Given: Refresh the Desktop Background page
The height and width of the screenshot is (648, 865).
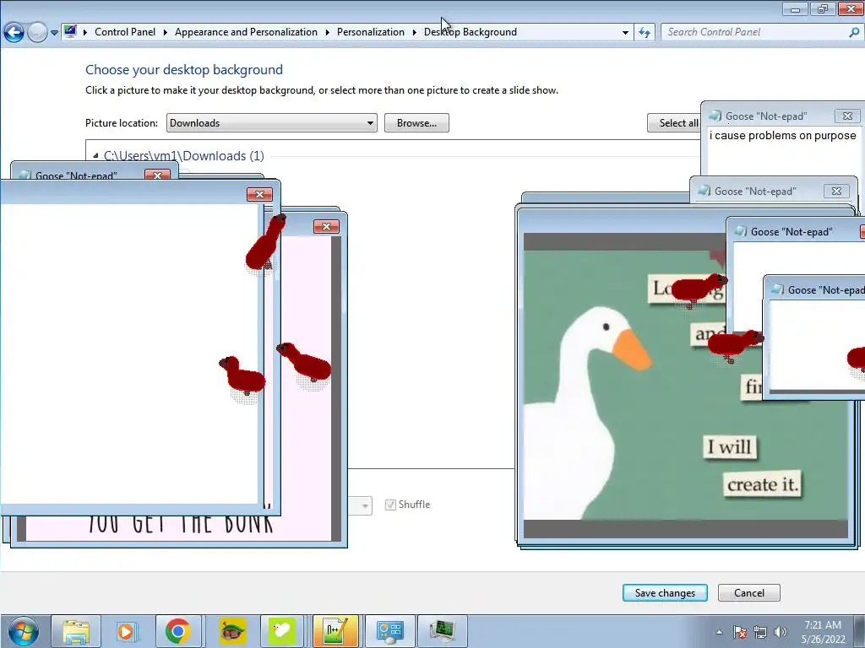Looking at the screenshot, I should tap(645, 33).
